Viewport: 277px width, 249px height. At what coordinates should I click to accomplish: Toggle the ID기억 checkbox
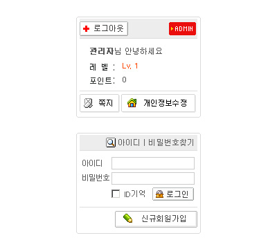pyautogui.click(x=116, y=194)
